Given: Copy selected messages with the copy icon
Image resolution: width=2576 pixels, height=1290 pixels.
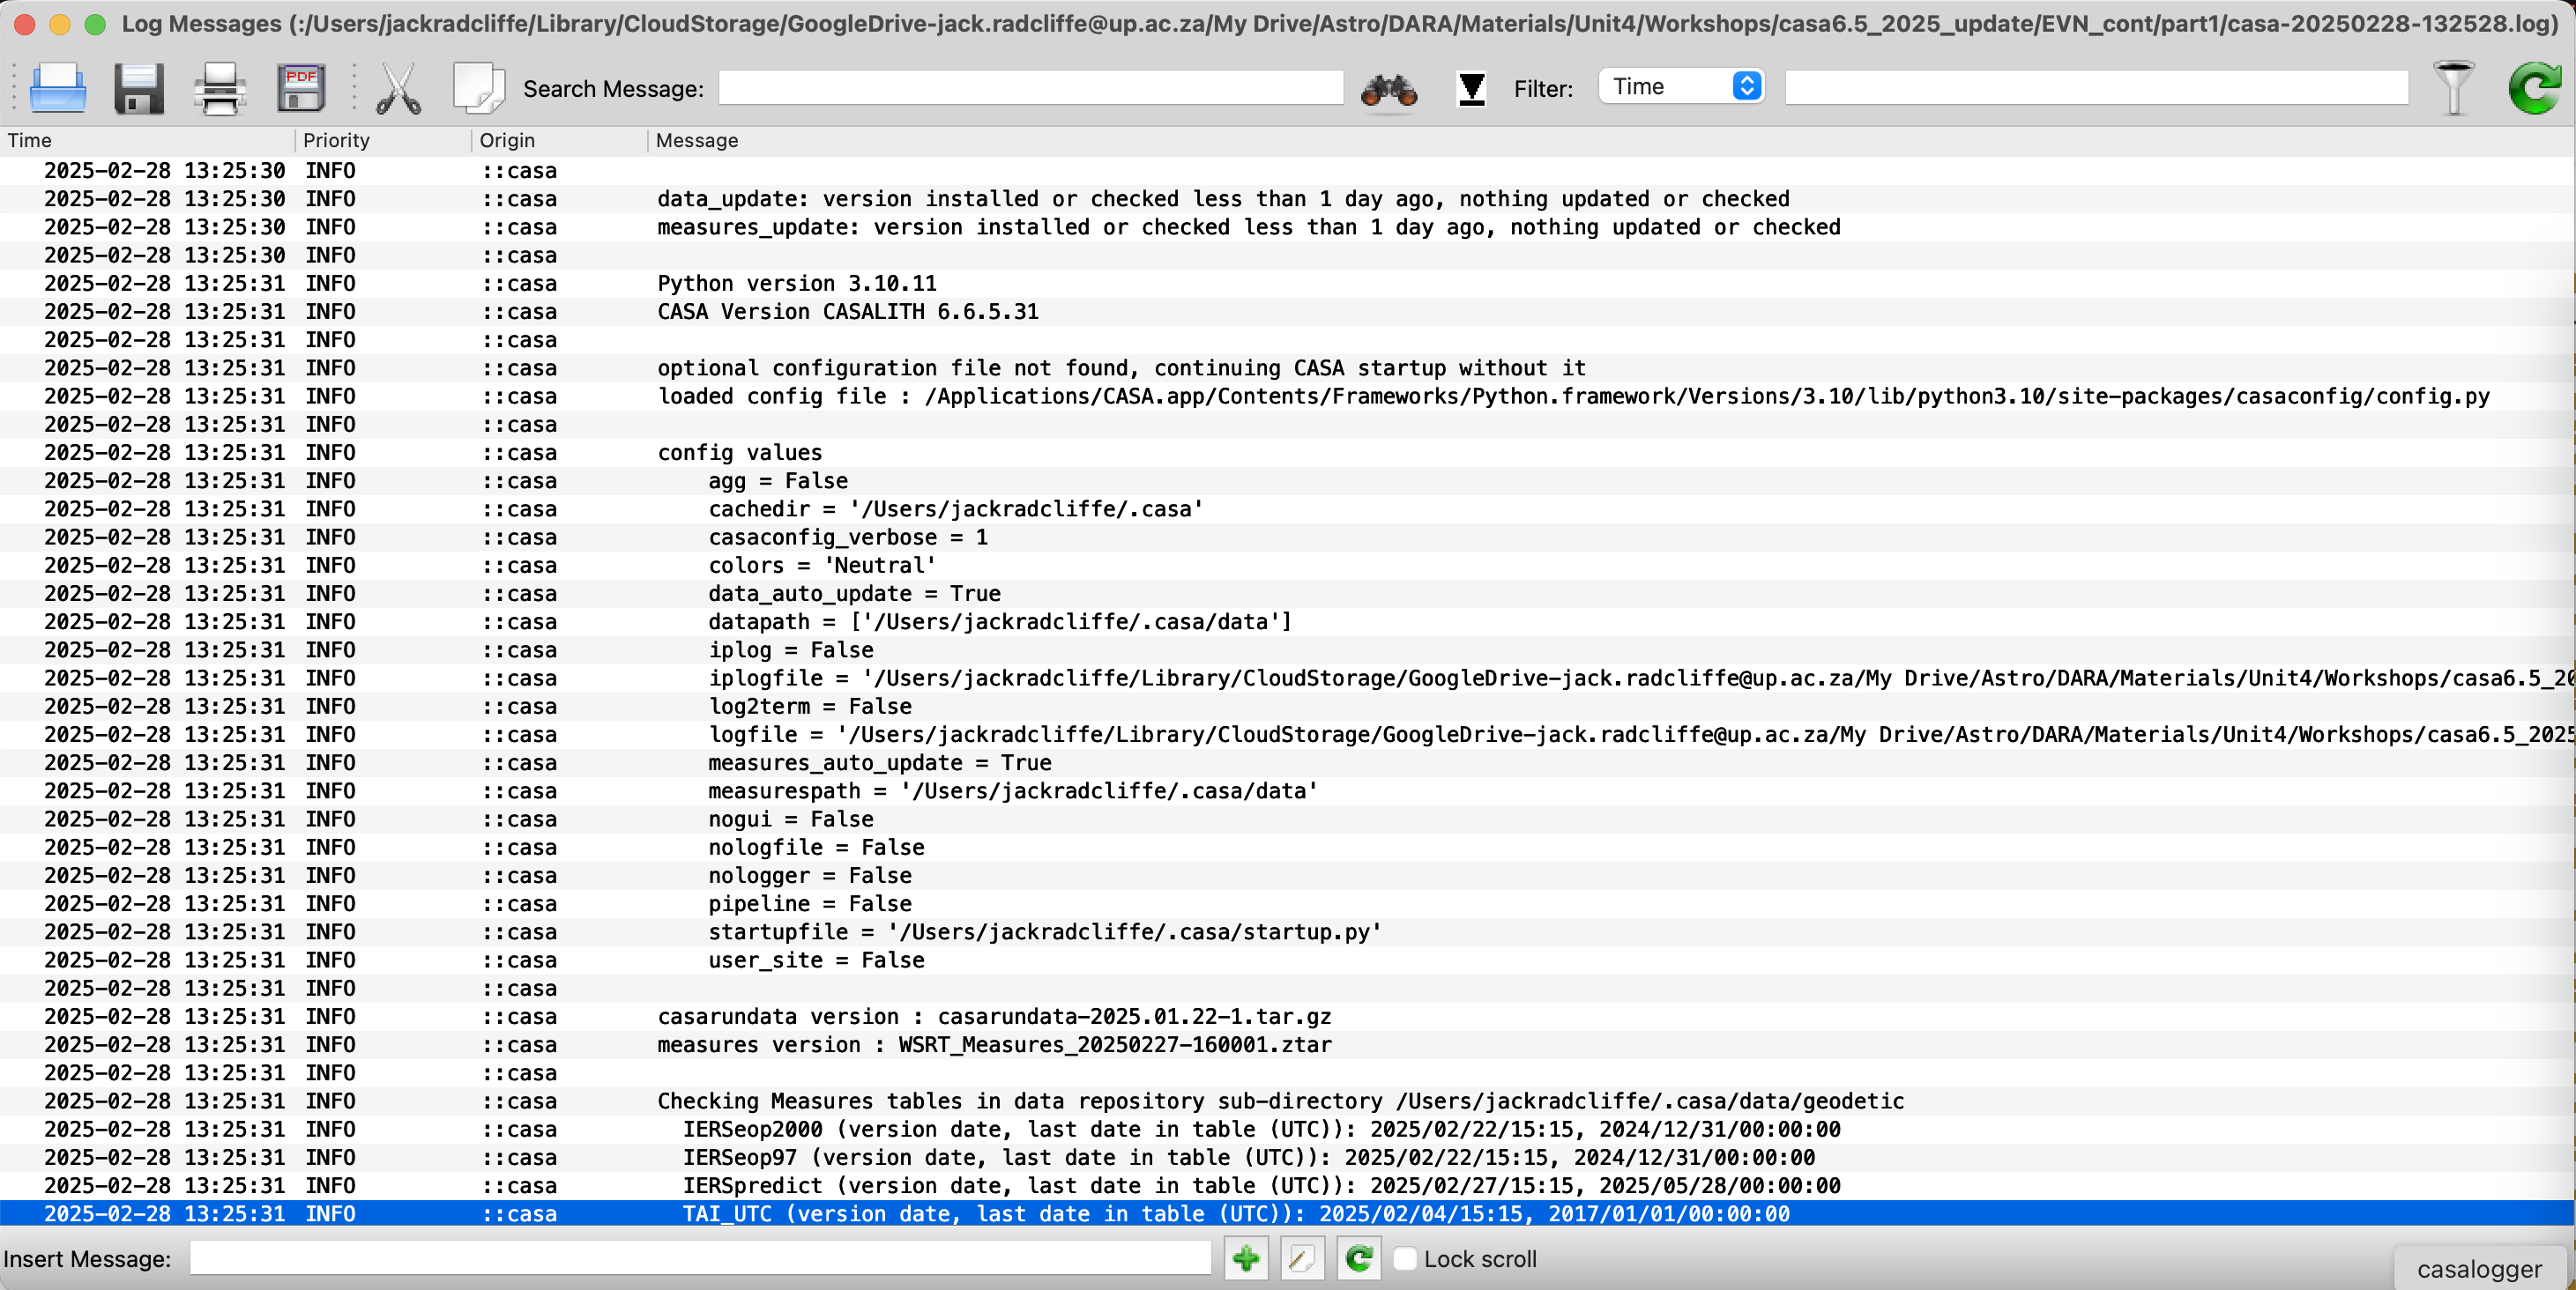Looking at the screenshot, I should click(479, 88).
